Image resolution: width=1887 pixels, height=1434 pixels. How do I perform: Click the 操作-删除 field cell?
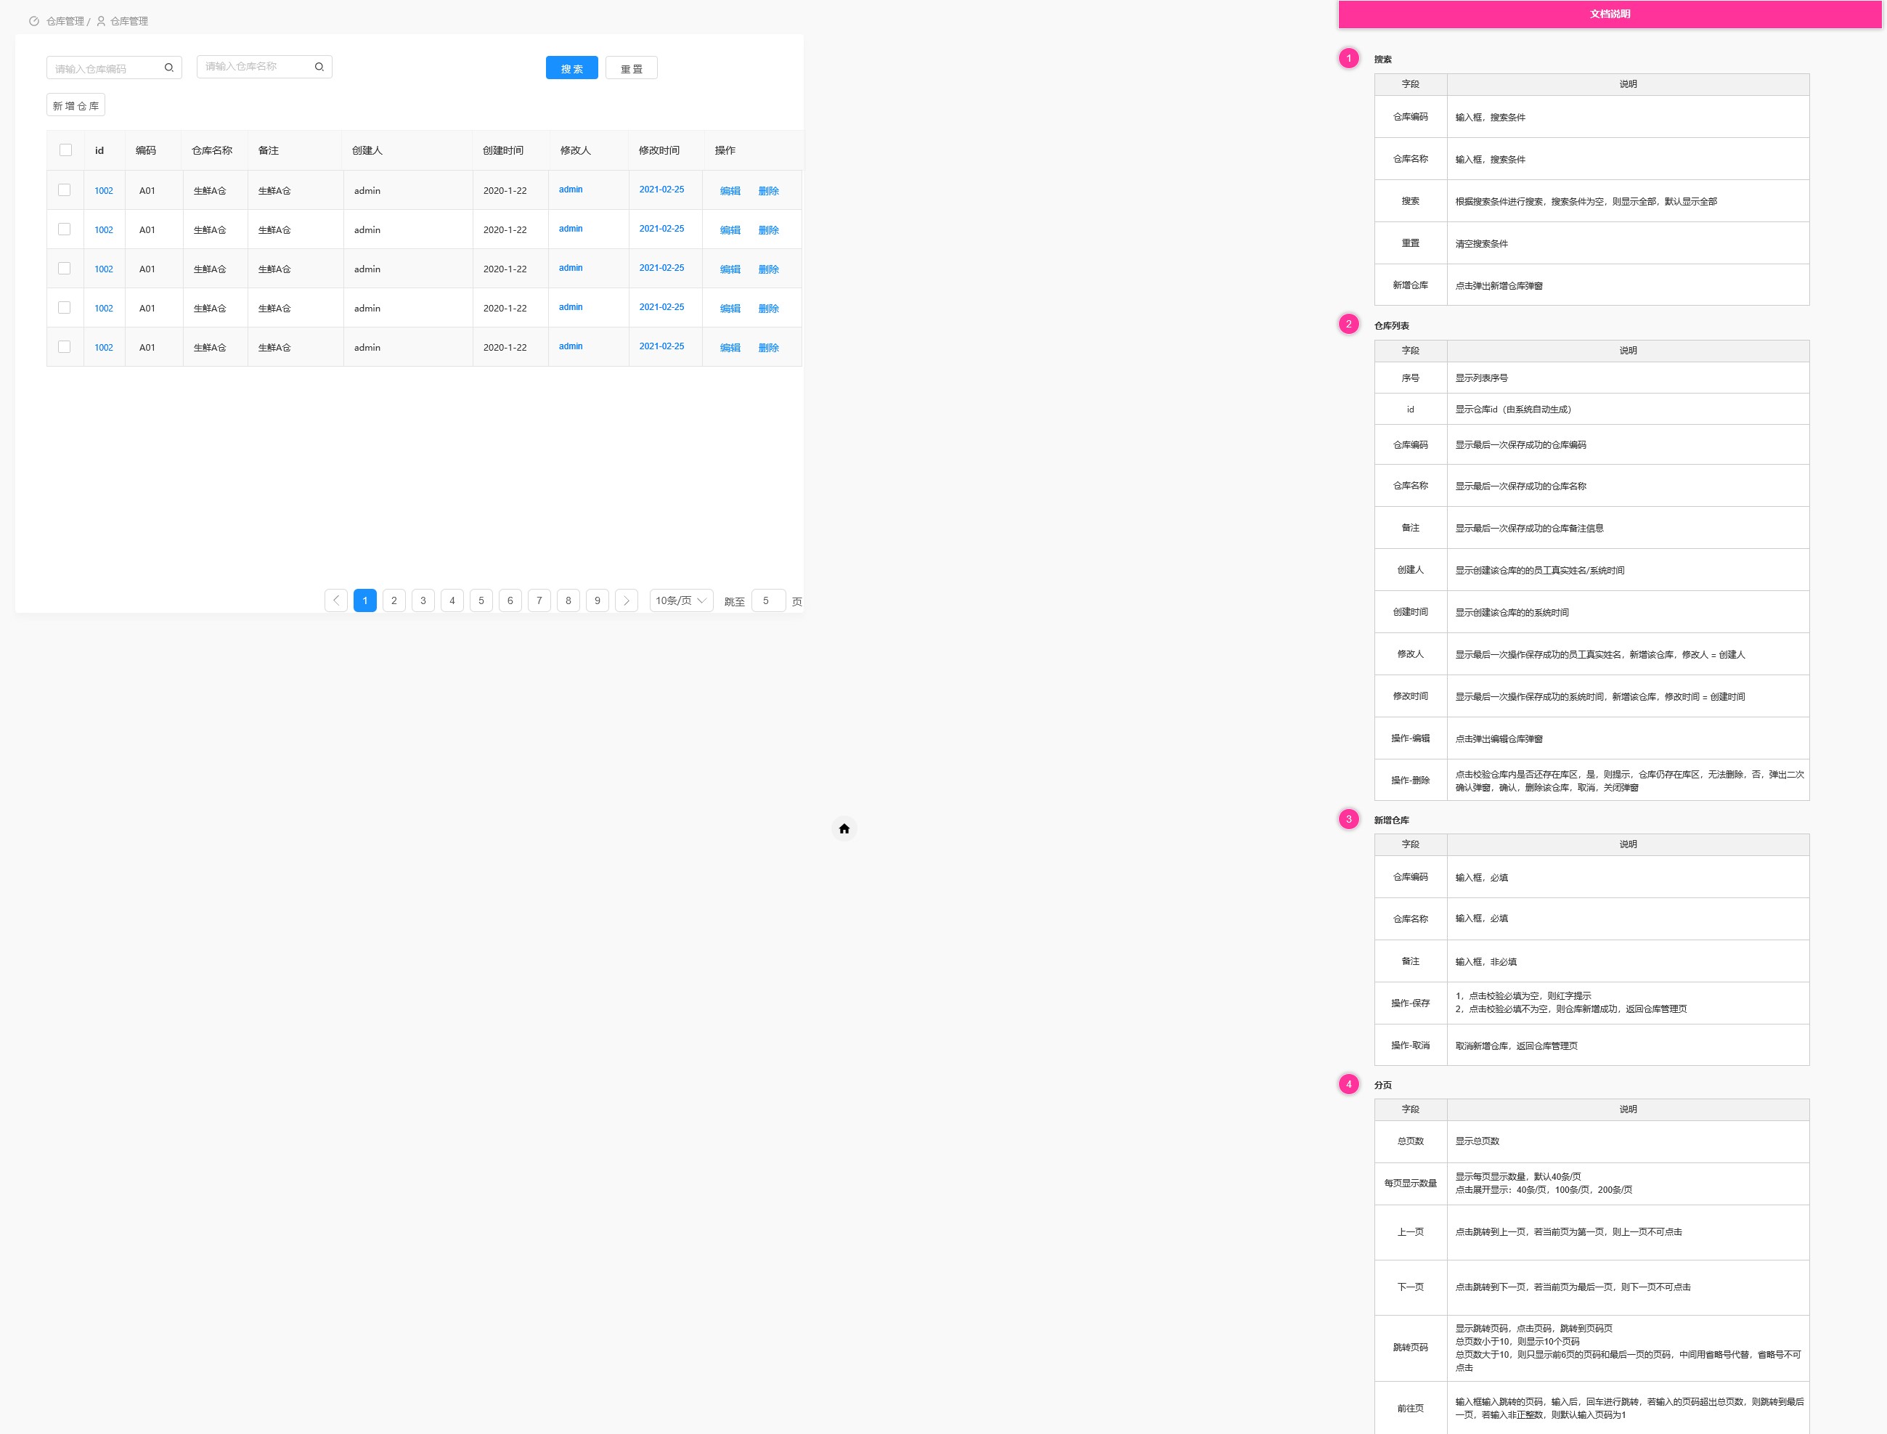coord(1411,780)
